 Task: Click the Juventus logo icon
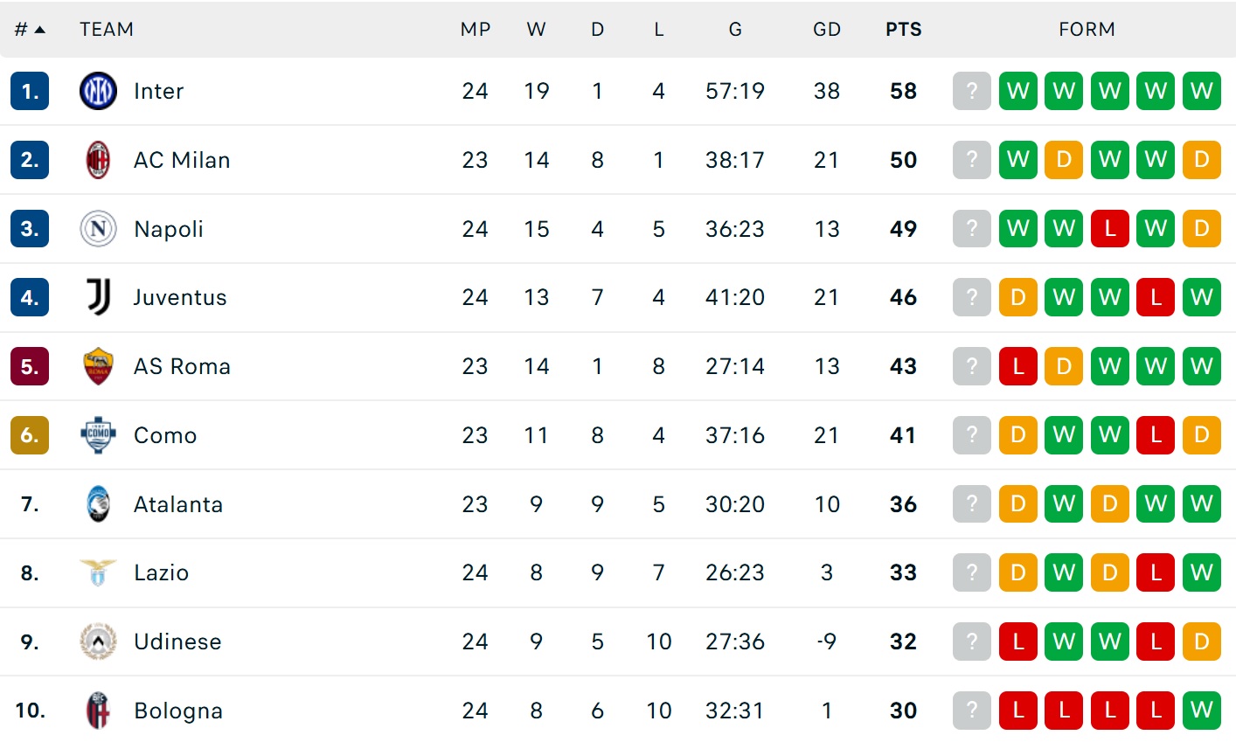(x=98, y=297)
